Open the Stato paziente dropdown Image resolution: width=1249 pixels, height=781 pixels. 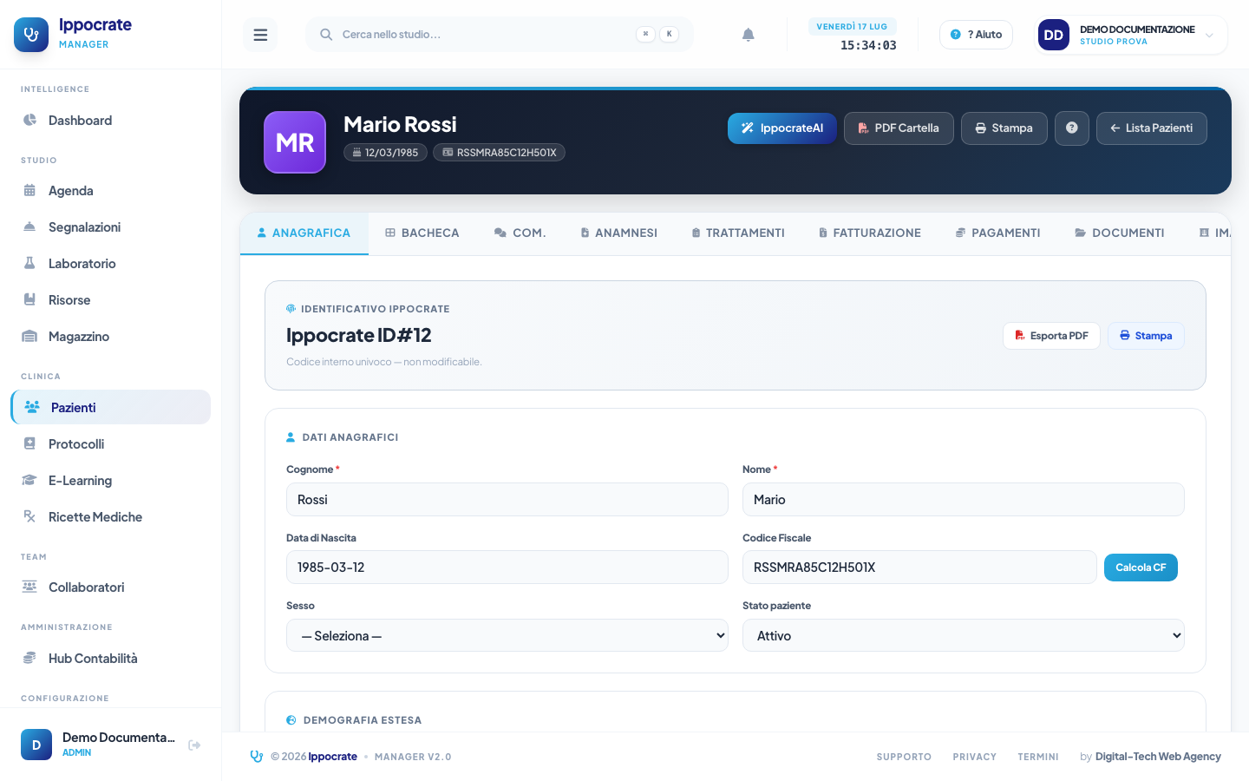pyautogui.click(x=964, y=635)
